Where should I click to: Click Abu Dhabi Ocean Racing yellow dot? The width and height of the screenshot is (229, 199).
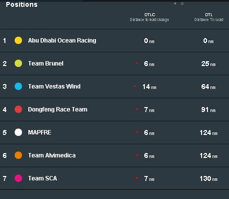click(x=18, y=41)
